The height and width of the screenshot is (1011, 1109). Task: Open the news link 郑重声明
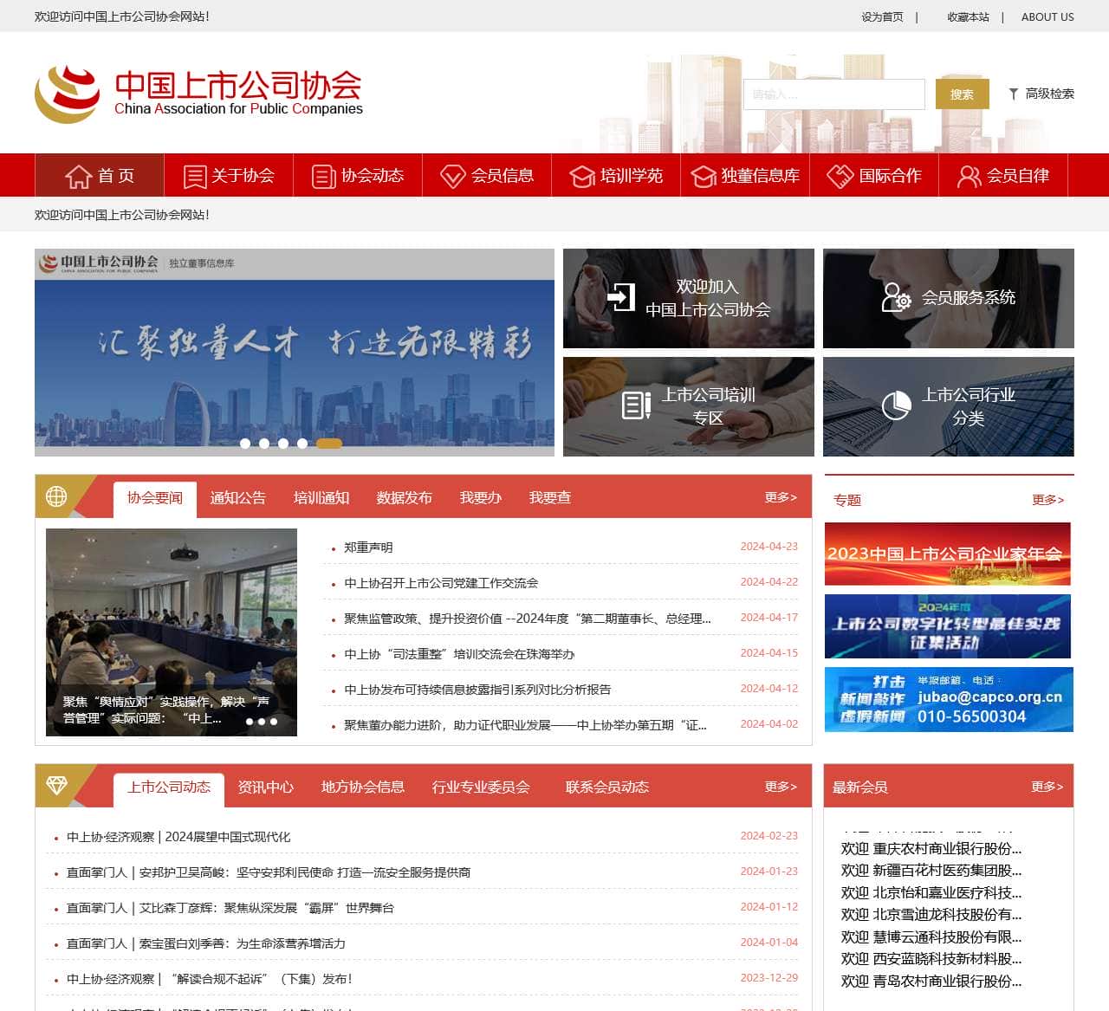[367, 548]
